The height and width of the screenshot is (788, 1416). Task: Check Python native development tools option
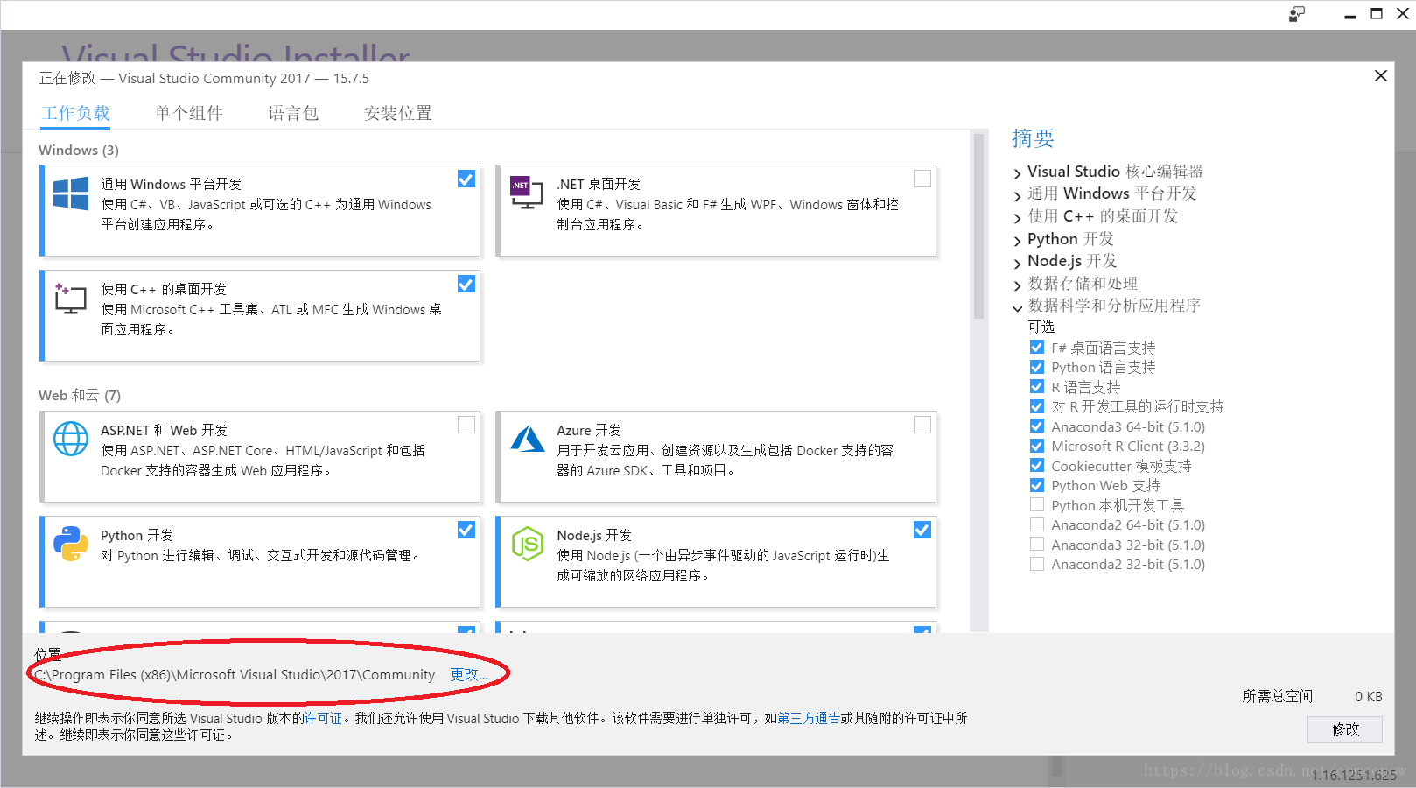pyautogui.click(x=1037, y=505)
